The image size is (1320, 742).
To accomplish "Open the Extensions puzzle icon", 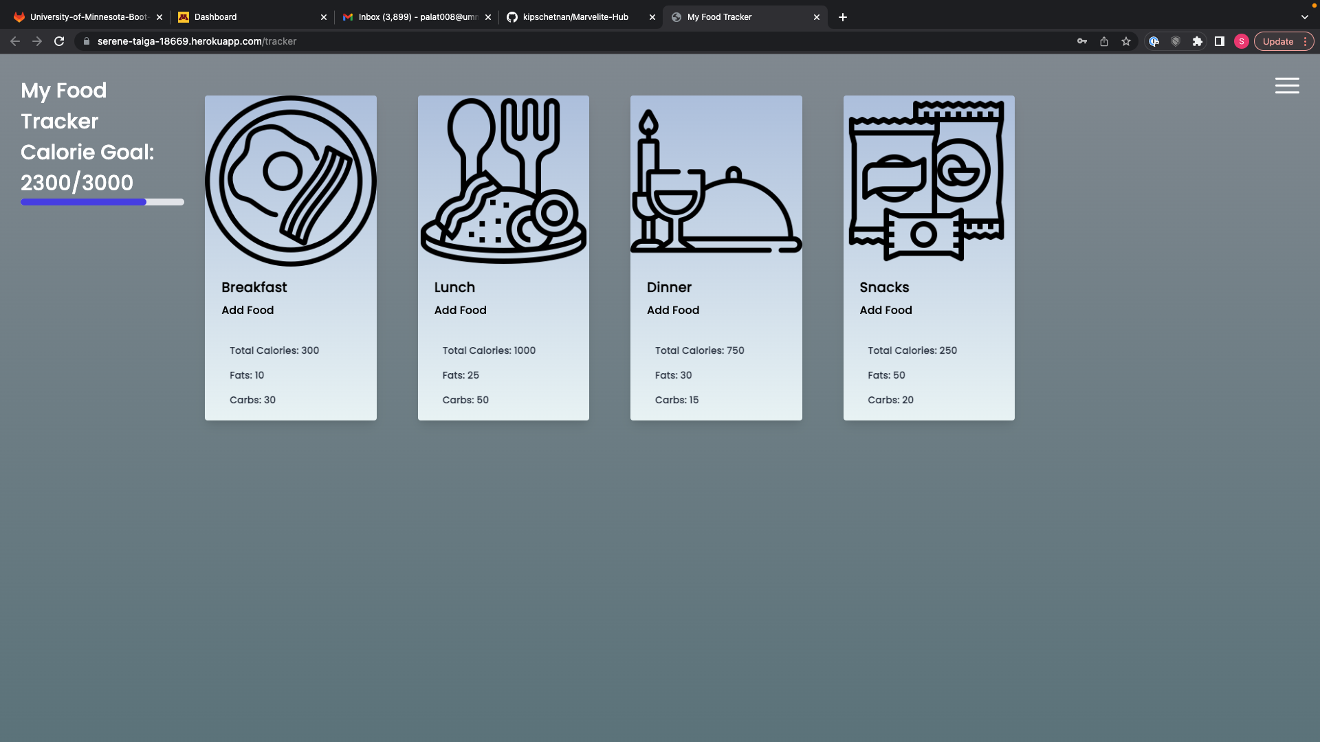I will 1198,41.
